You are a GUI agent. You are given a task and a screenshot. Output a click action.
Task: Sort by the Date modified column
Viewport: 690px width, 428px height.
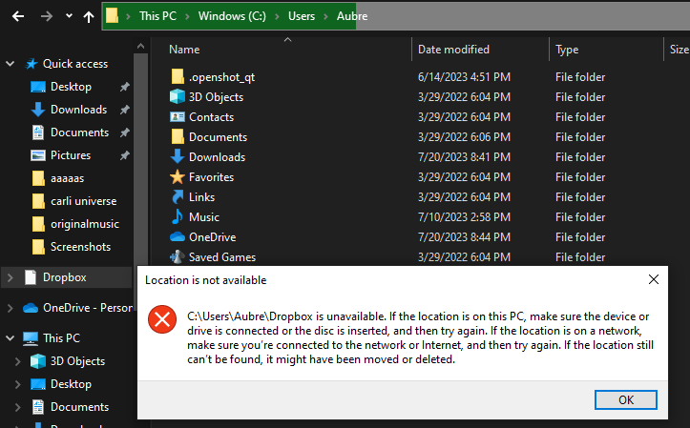[x=453, y=50]
